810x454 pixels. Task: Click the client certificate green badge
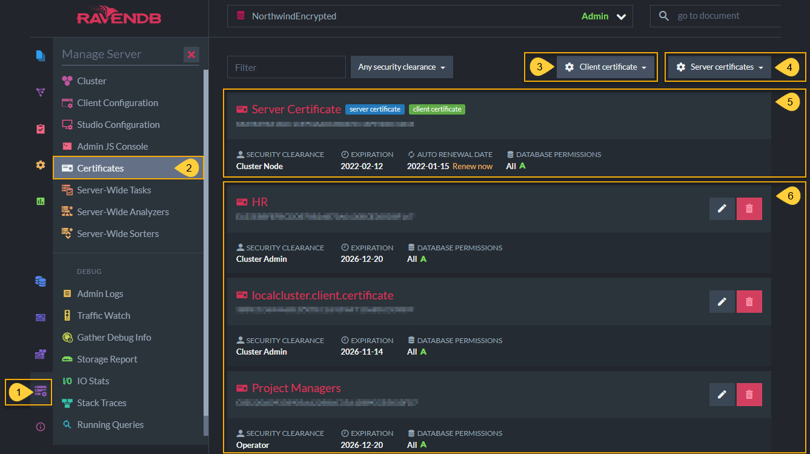click(x=437, y=109)
